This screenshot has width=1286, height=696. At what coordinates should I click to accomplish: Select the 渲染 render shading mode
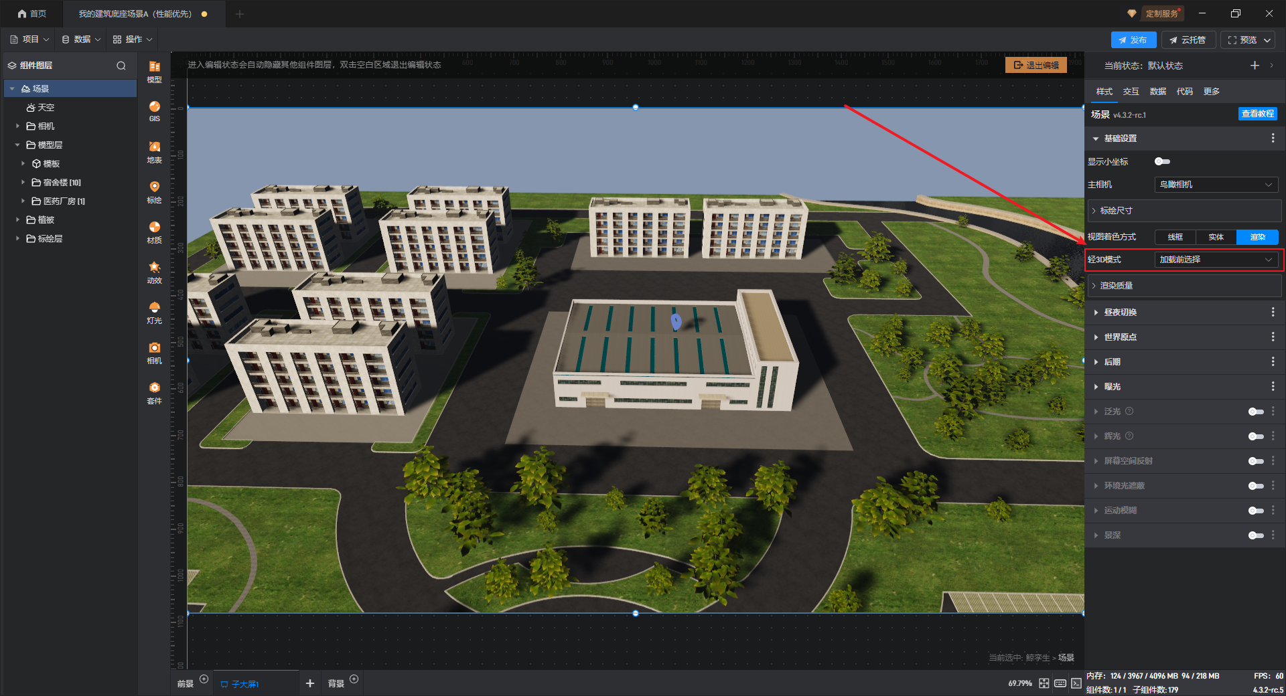[1258, 237]
